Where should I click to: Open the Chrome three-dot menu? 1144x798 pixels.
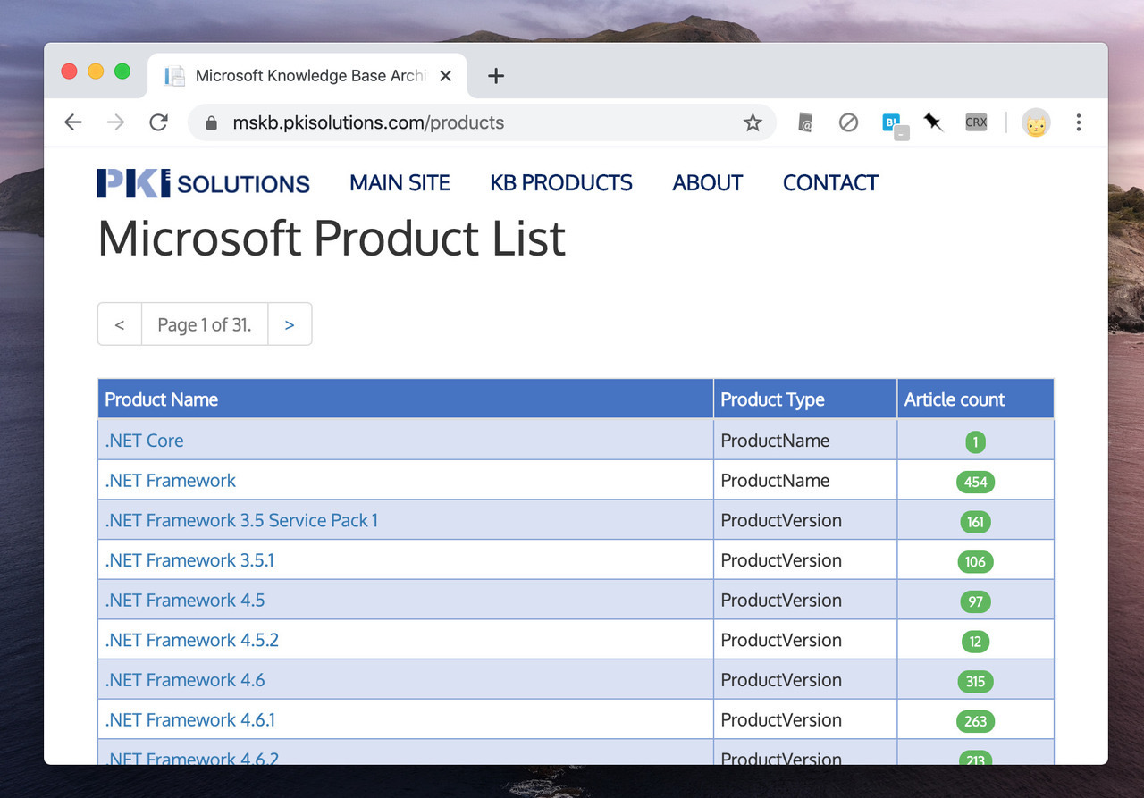pos(1079,122)
